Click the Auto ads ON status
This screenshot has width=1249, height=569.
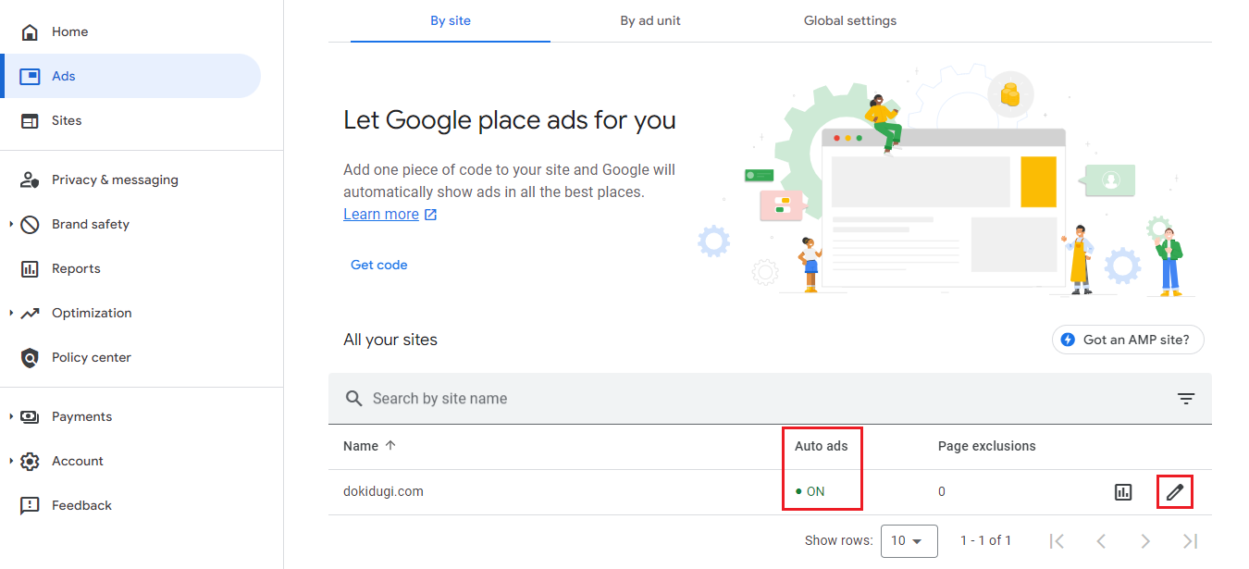pos(810,492)
